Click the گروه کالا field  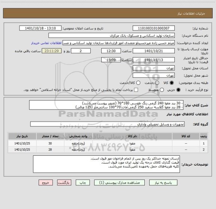point(108,124)
